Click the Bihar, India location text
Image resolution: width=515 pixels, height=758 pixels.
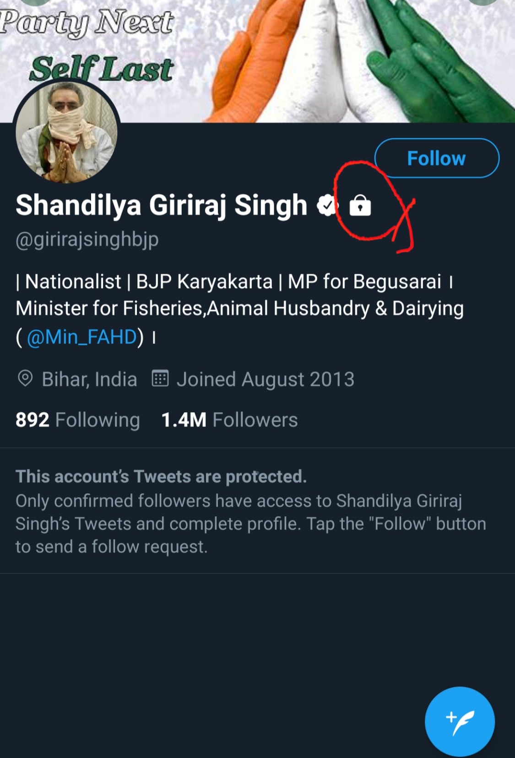click(x=89, y=379)
